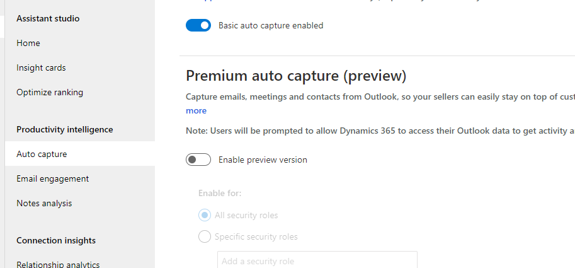Click the Connection insights section header
Image resolution: width=575 pixels, height=268 pixels.
click(56, 240)
